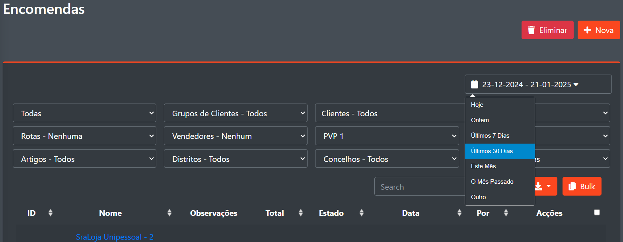Image resolution: width=623 pixels, height=242 pixels.
Task: Click the plus icon on Nova
Action: (587, 30)
